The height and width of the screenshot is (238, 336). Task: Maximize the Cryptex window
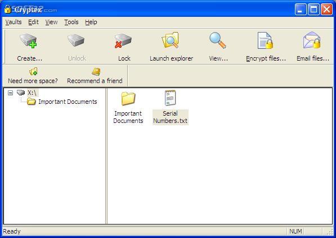pos(313,9)
